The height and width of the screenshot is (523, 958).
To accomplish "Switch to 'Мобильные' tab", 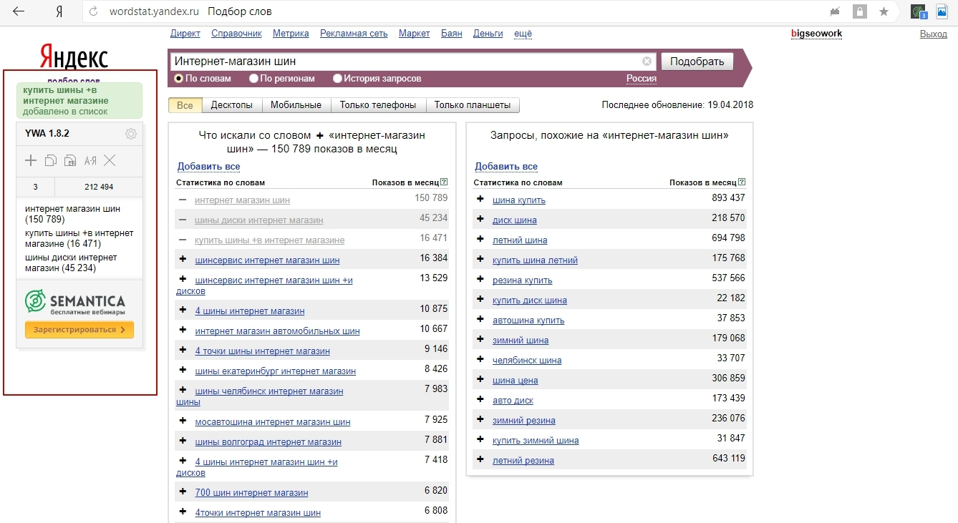I will pos(296,105).
